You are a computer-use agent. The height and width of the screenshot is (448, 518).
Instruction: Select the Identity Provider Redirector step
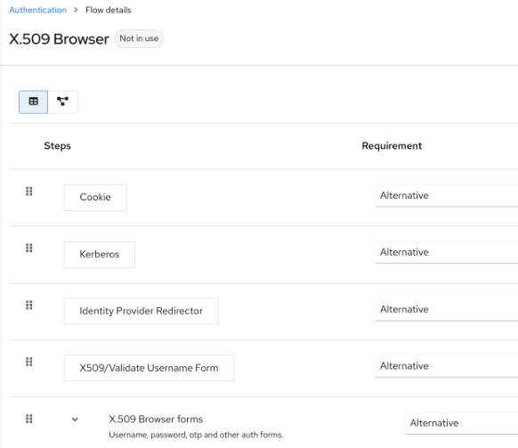click(x=141, y=311)
